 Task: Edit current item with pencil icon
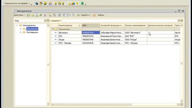click(x=41, y=15)
